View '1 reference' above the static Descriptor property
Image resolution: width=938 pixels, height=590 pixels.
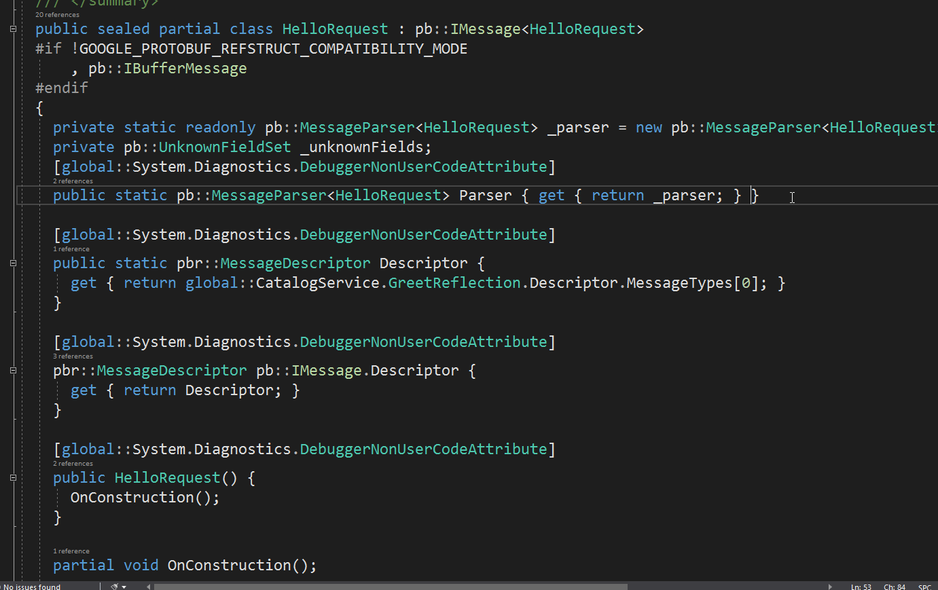(70, 249)
